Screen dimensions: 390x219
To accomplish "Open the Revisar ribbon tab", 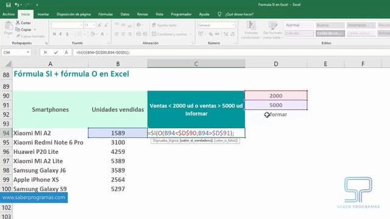I will pos(143,14).
